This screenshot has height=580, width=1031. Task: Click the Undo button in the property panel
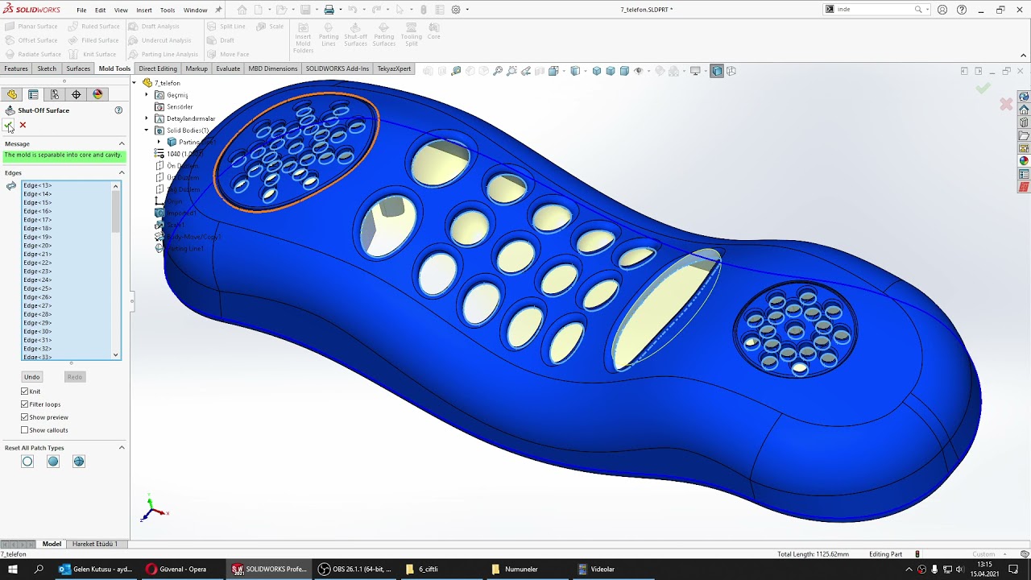tap(31, 377)
